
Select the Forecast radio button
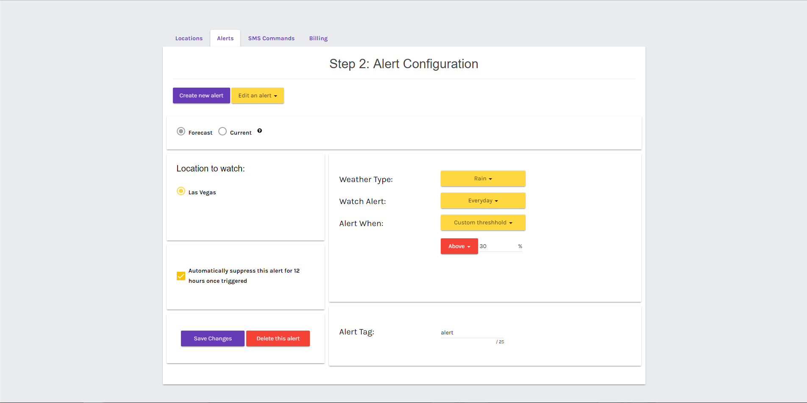click(x=181, y=131)
